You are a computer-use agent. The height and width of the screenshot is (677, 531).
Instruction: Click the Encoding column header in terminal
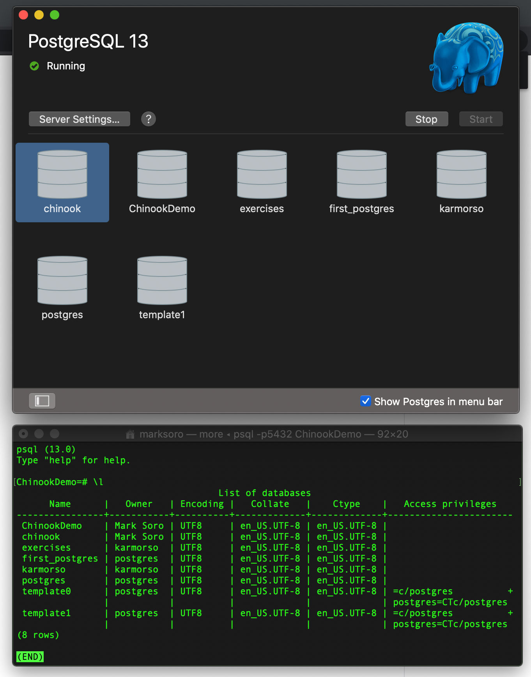click(x=202, y=504)
